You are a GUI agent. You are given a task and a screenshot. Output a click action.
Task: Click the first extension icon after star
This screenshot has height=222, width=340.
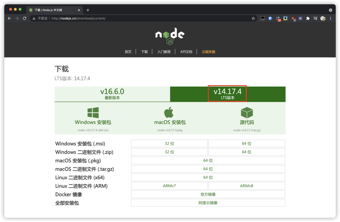coord(263,19)
